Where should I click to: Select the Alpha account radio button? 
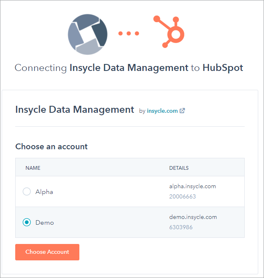click(27, 191)
